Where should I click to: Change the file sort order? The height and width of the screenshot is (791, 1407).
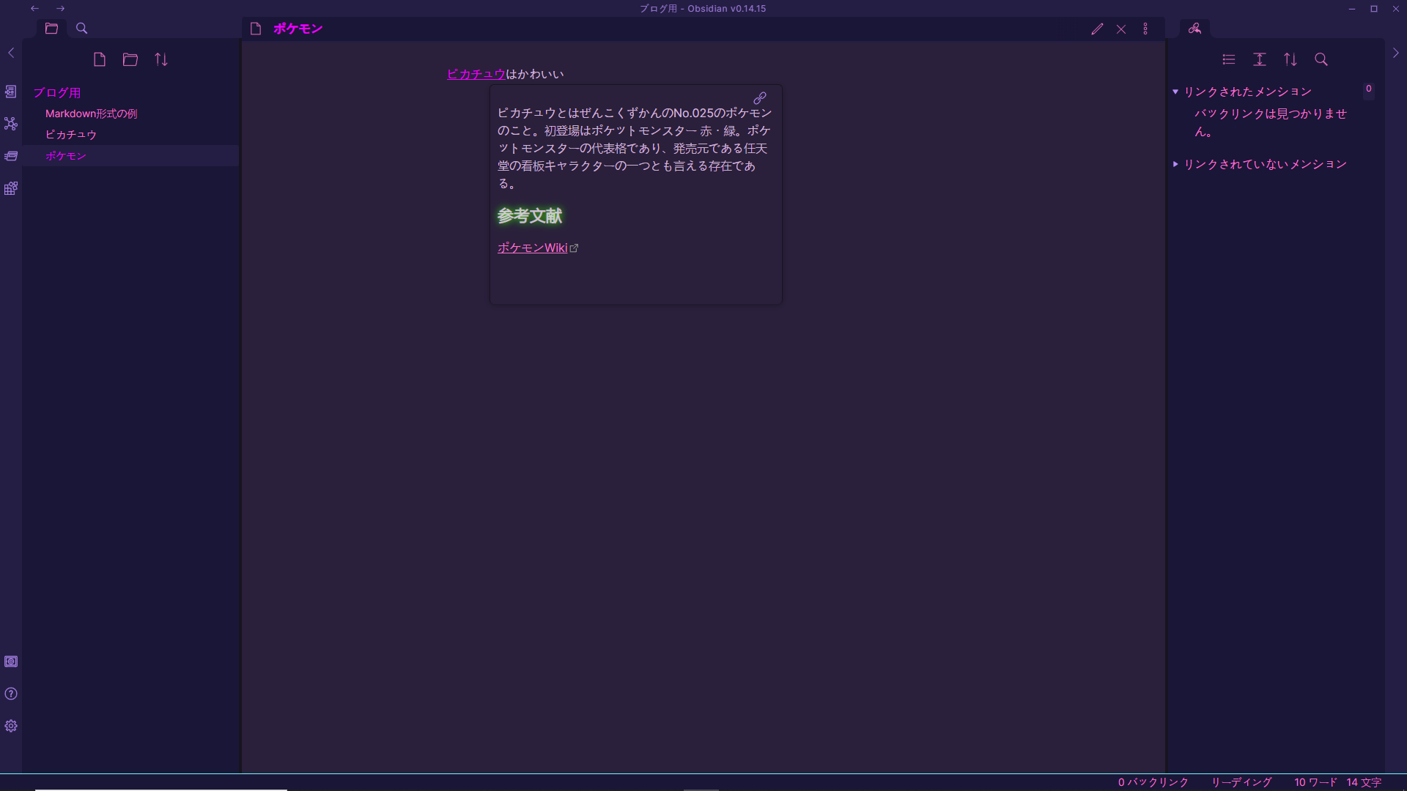161,59
